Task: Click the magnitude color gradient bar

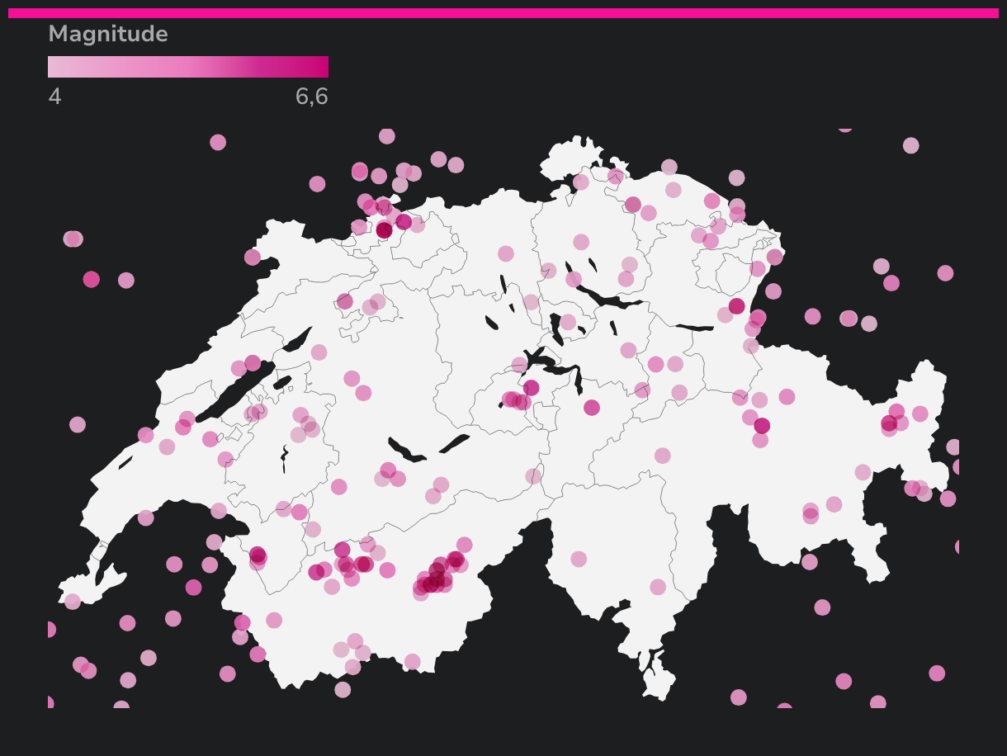Action: pyautogui.click(x=188, y=67)
